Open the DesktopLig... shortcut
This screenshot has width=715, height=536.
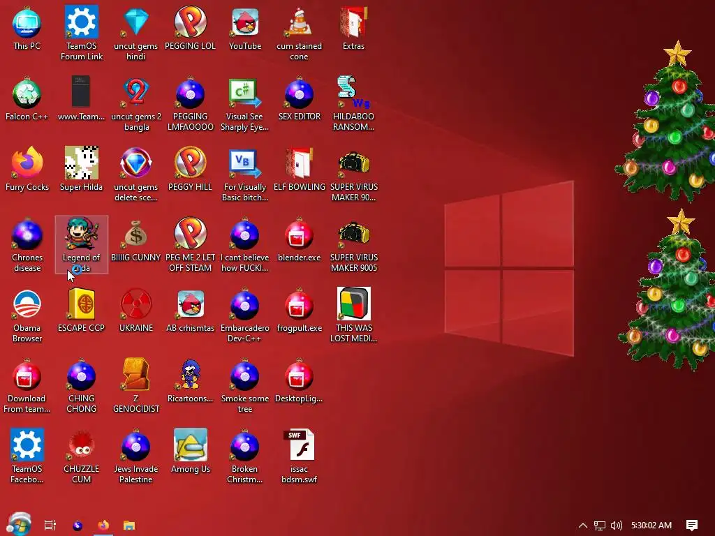click(299, 382)
